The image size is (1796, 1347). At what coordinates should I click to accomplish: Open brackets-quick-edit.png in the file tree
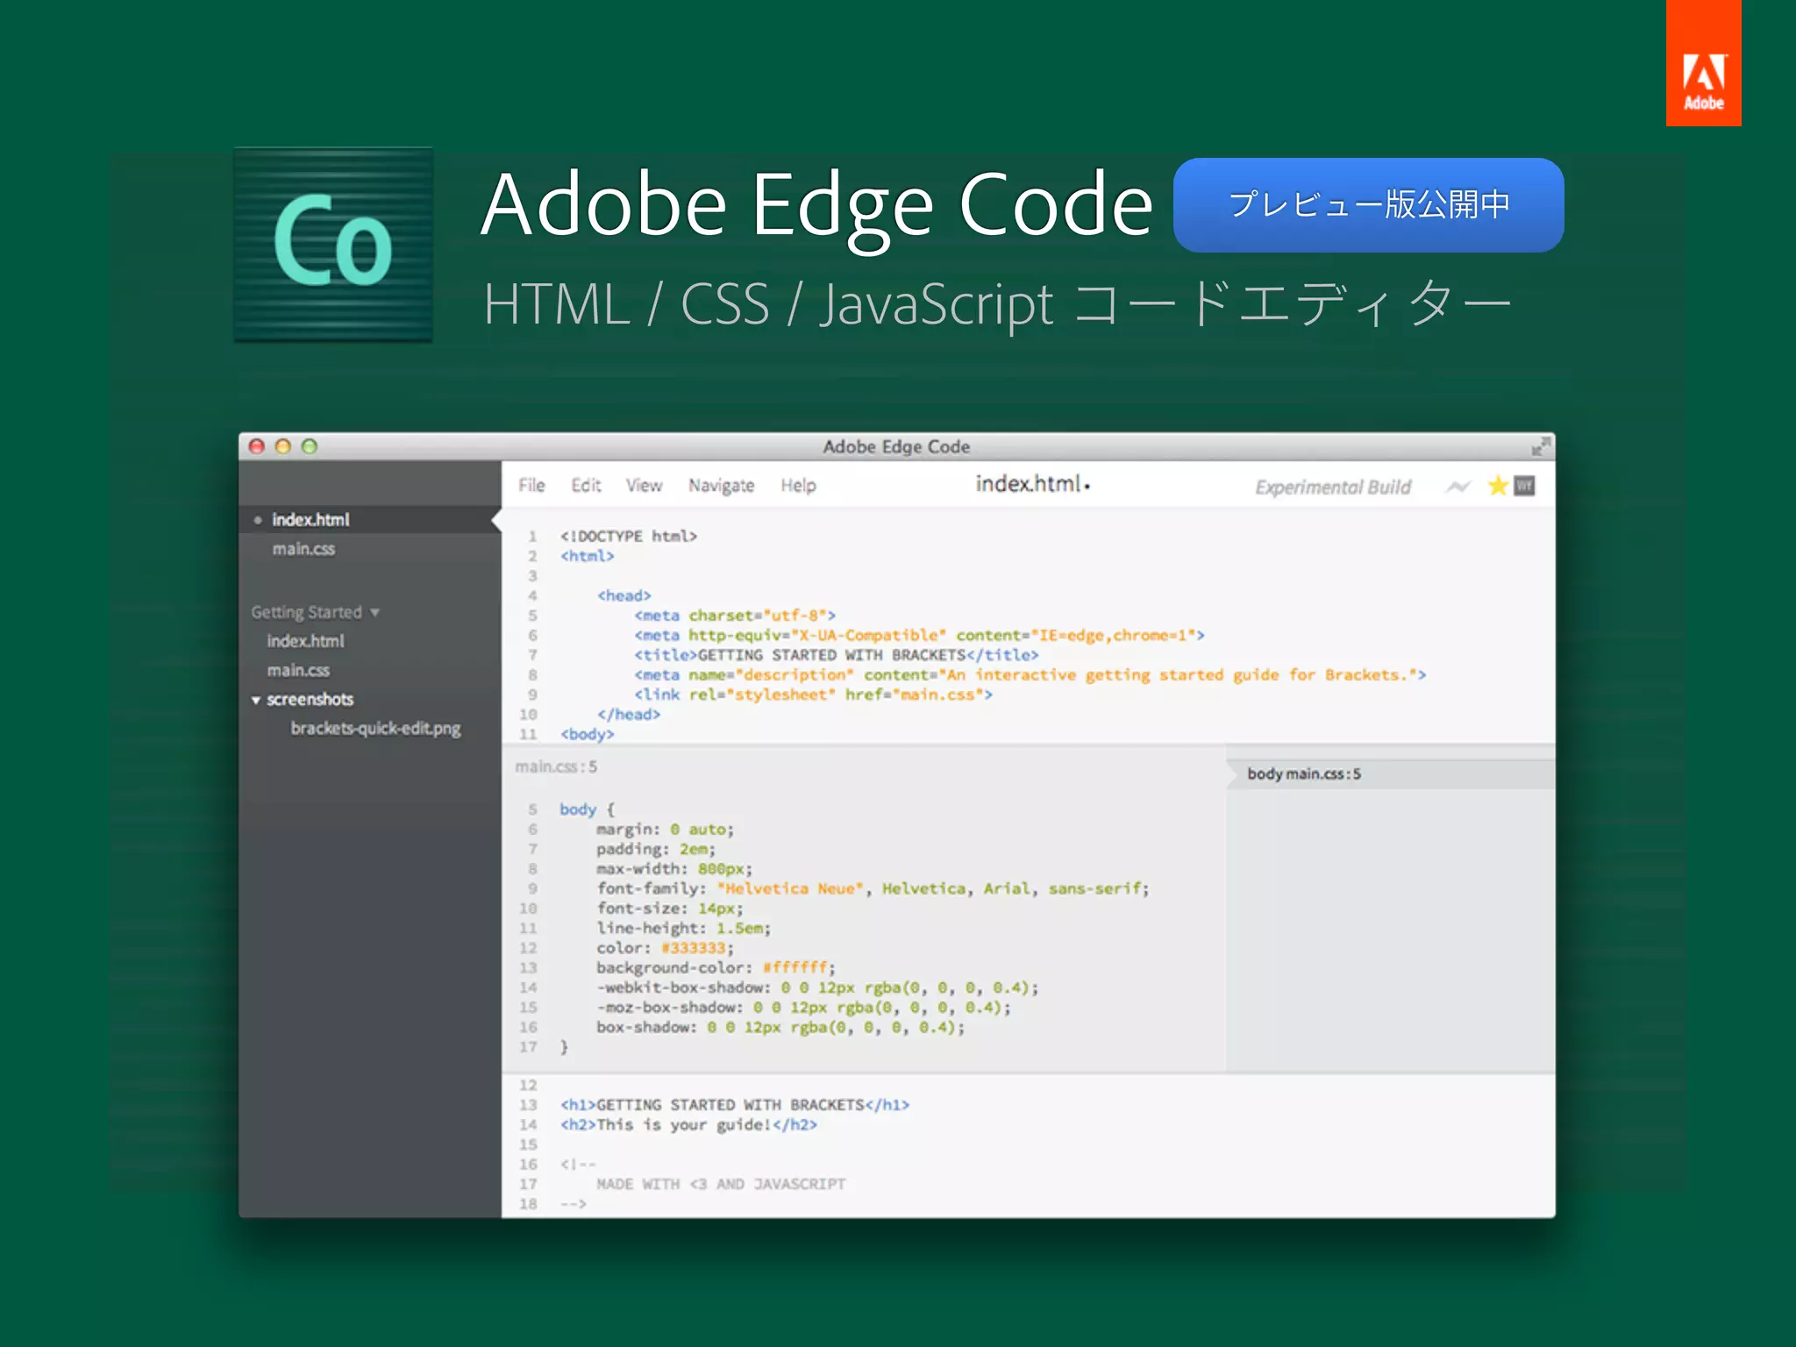pyautogui.click(x=375, y=729)
